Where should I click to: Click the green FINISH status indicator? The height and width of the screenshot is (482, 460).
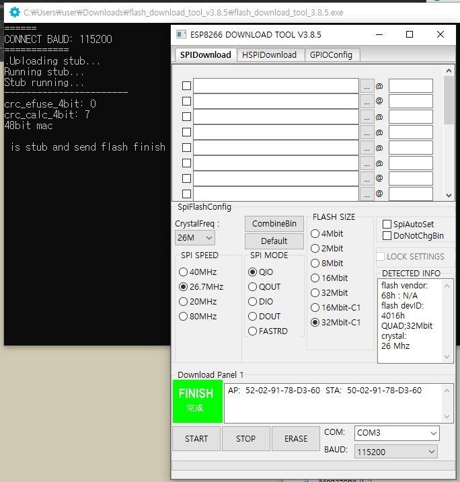pos(198,401)
